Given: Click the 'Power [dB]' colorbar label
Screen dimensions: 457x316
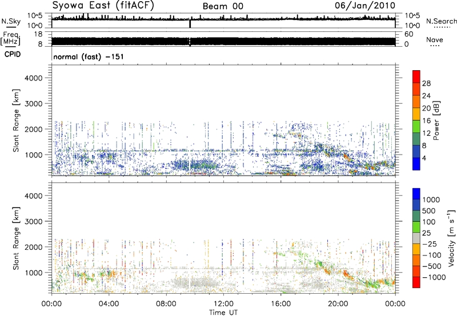Looking at the screenshot, I should [x=436, y=120].
